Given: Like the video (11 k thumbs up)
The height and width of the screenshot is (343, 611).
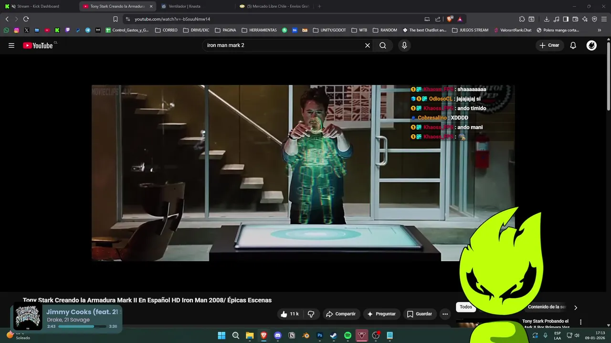Looking at the screenshot, I should pyautogui.click(x=289, y=314).
